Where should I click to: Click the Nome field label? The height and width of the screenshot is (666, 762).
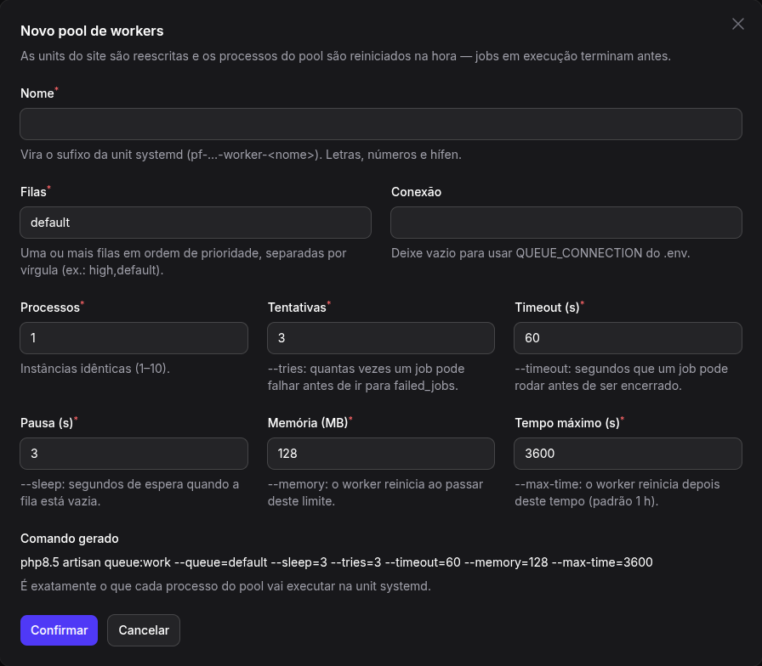tap(37, 93)
